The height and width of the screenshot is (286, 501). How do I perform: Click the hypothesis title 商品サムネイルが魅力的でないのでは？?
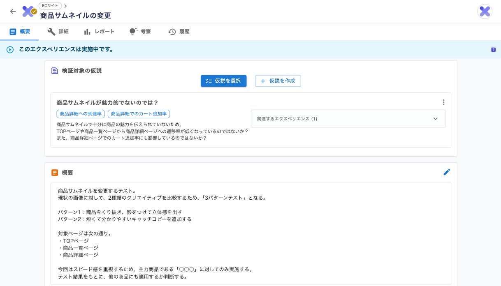click(x=107, y=103)
